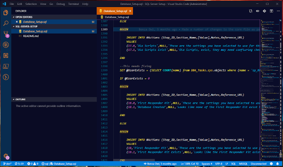The height and width of the screenshot is (167, 283).
Task: Open Manage gear in activity bar
Action: [x=6, y=156]
